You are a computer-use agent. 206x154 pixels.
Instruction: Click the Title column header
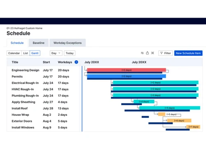click(15, 62)
